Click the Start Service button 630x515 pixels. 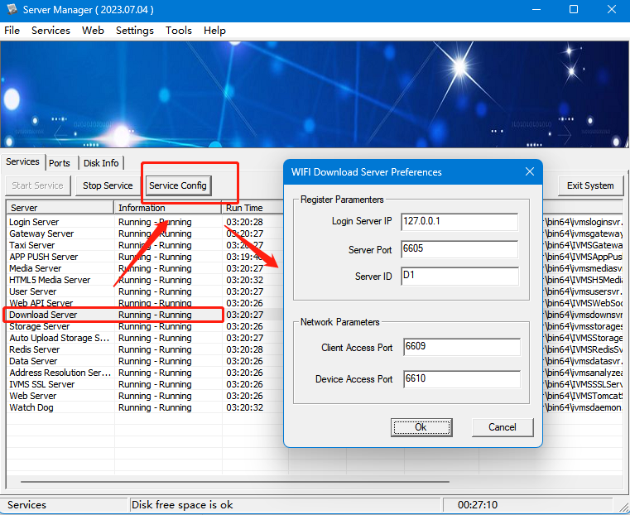38,185
